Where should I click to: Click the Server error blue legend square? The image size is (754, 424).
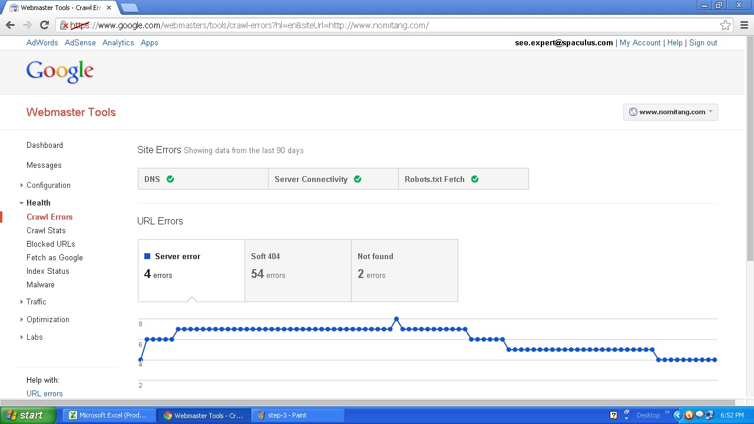pyautogui.click(x=147, y=256)
